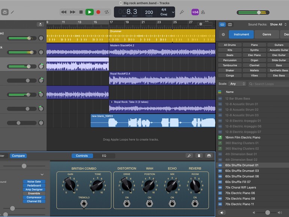Collapse the plug-ins section chevron
This screenshot has height=217, width=289.
[x=42, y=175]
